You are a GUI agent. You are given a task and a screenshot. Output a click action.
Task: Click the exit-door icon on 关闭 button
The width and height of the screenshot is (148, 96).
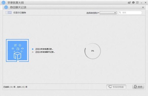coord(135,87)
